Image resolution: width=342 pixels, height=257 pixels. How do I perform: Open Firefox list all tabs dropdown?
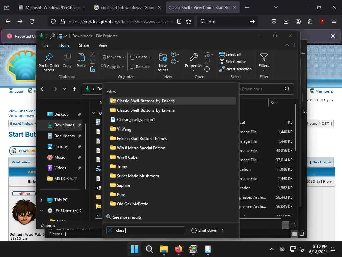[x=276, y=7]
